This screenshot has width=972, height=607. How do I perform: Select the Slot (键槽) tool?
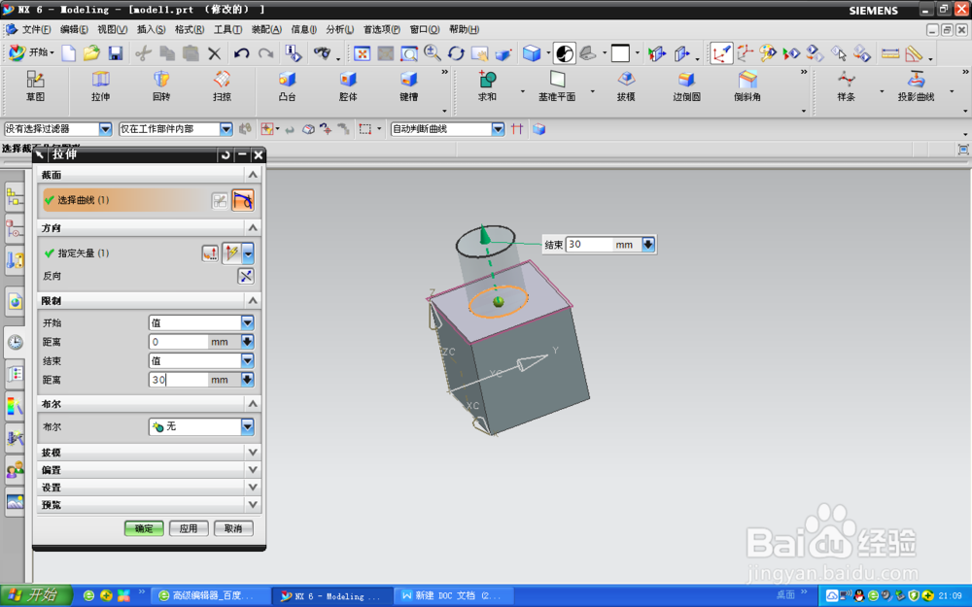[x=408, y=86]
